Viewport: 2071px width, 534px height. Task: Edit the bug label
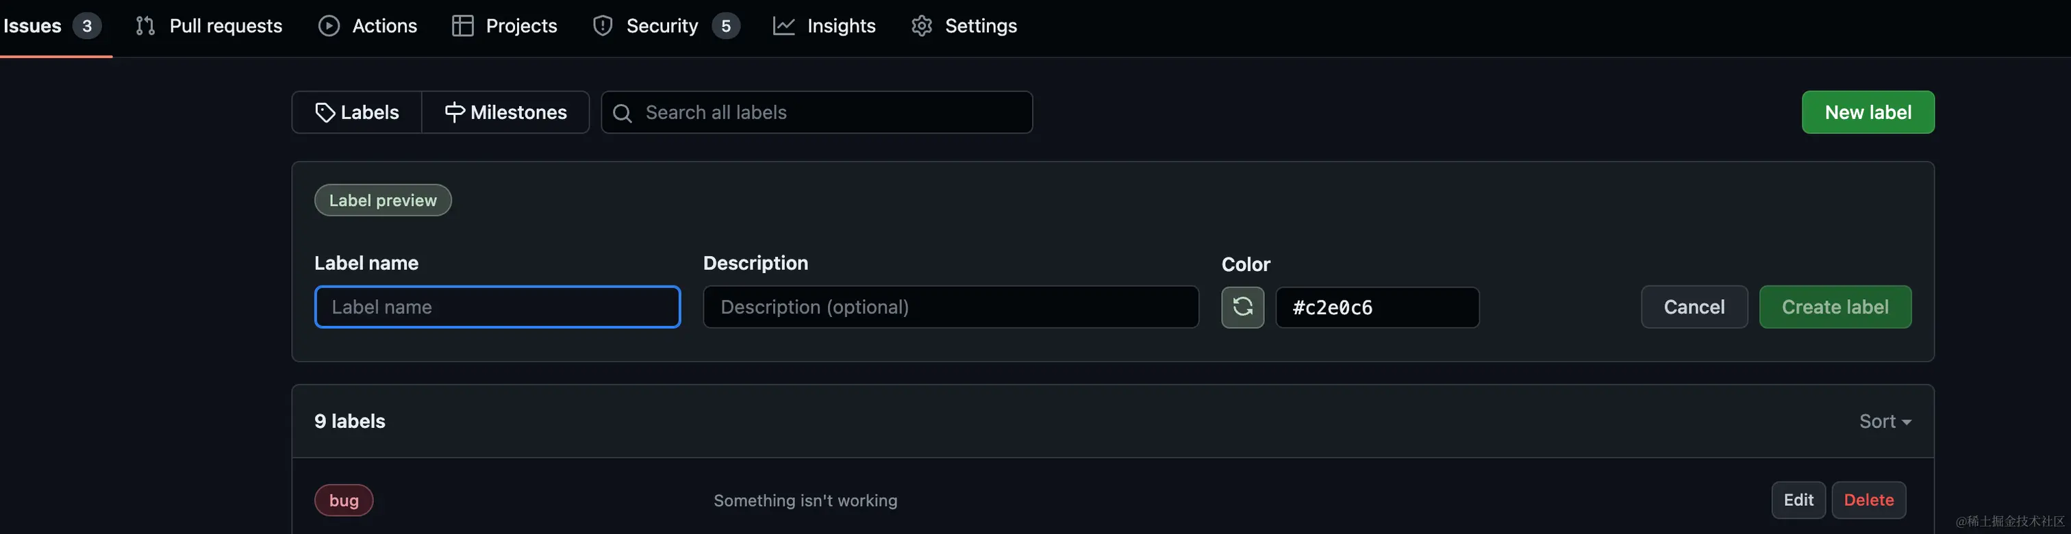coord(1798,500)
